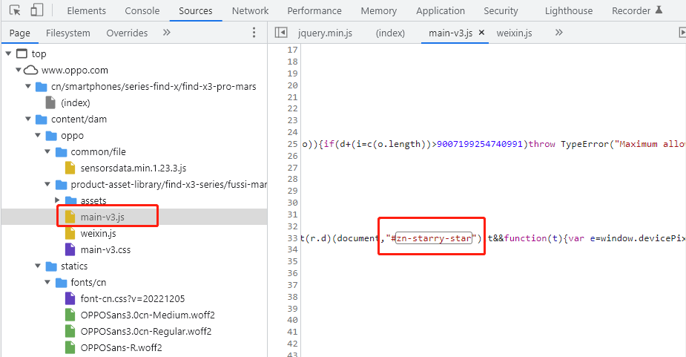Select weixin.js in the file tree

(97, 233)
